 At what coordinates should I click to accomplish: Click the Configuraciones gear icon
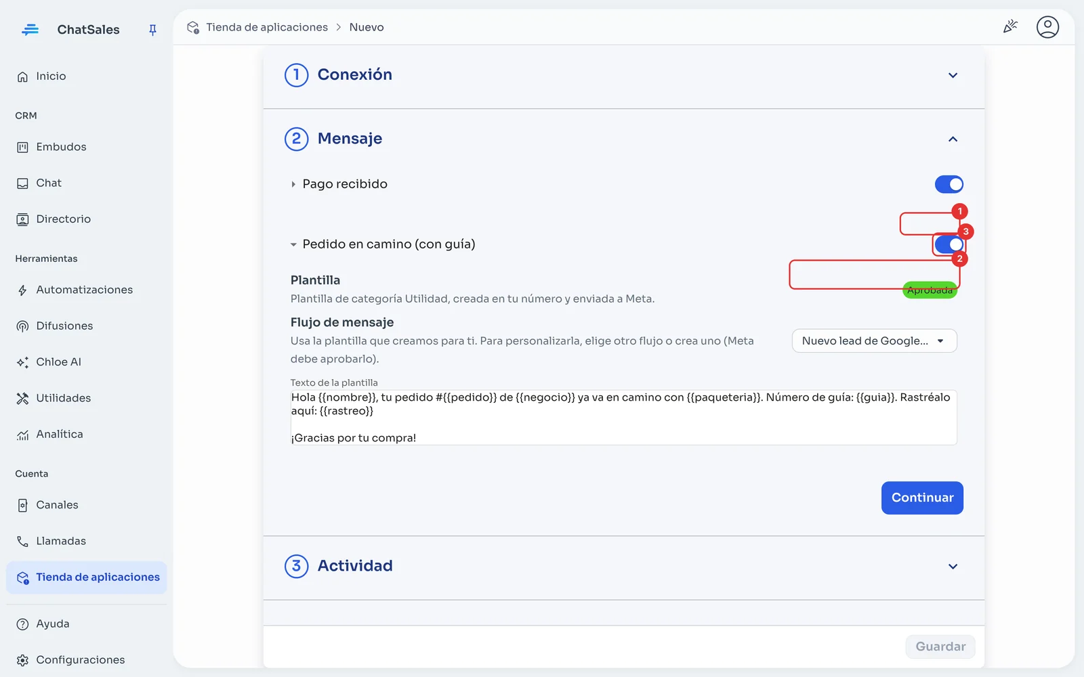22,660
